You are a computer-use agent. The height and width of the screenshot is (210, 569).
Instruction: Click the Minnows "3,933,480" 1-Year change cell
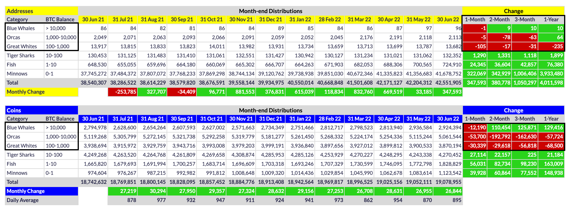(x=551, y=73)
